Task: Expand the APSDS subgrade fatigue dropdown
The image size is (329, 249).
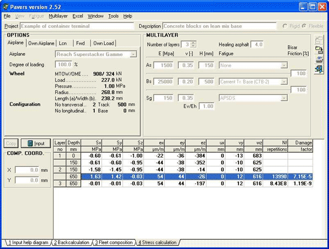Action: [x=283, y=98]
